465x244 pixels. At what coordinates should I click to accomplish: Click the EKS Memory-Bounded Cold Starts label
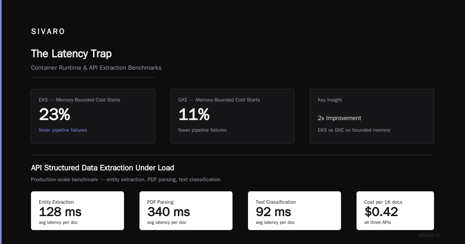click(79, 100)
